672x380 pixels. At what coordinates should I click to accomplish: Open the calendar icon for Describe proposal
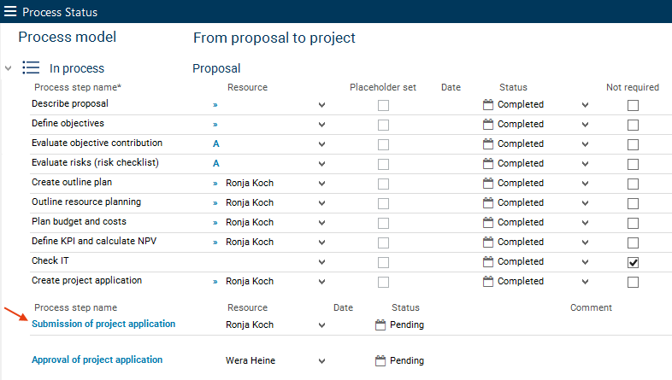tap(488, 104)
